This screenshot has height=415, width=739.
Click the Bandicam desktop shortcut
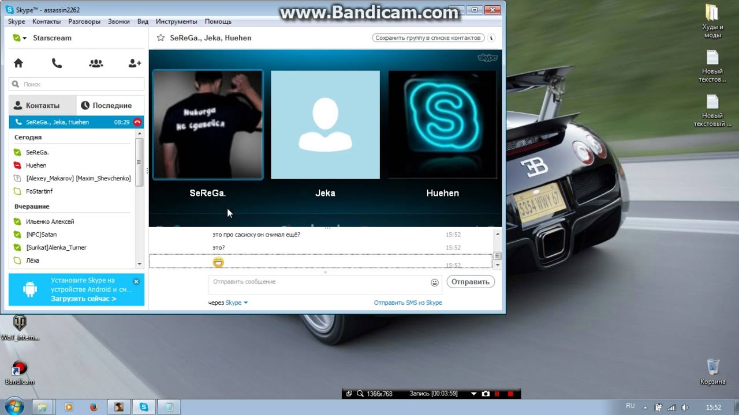[x=20, y=372]
